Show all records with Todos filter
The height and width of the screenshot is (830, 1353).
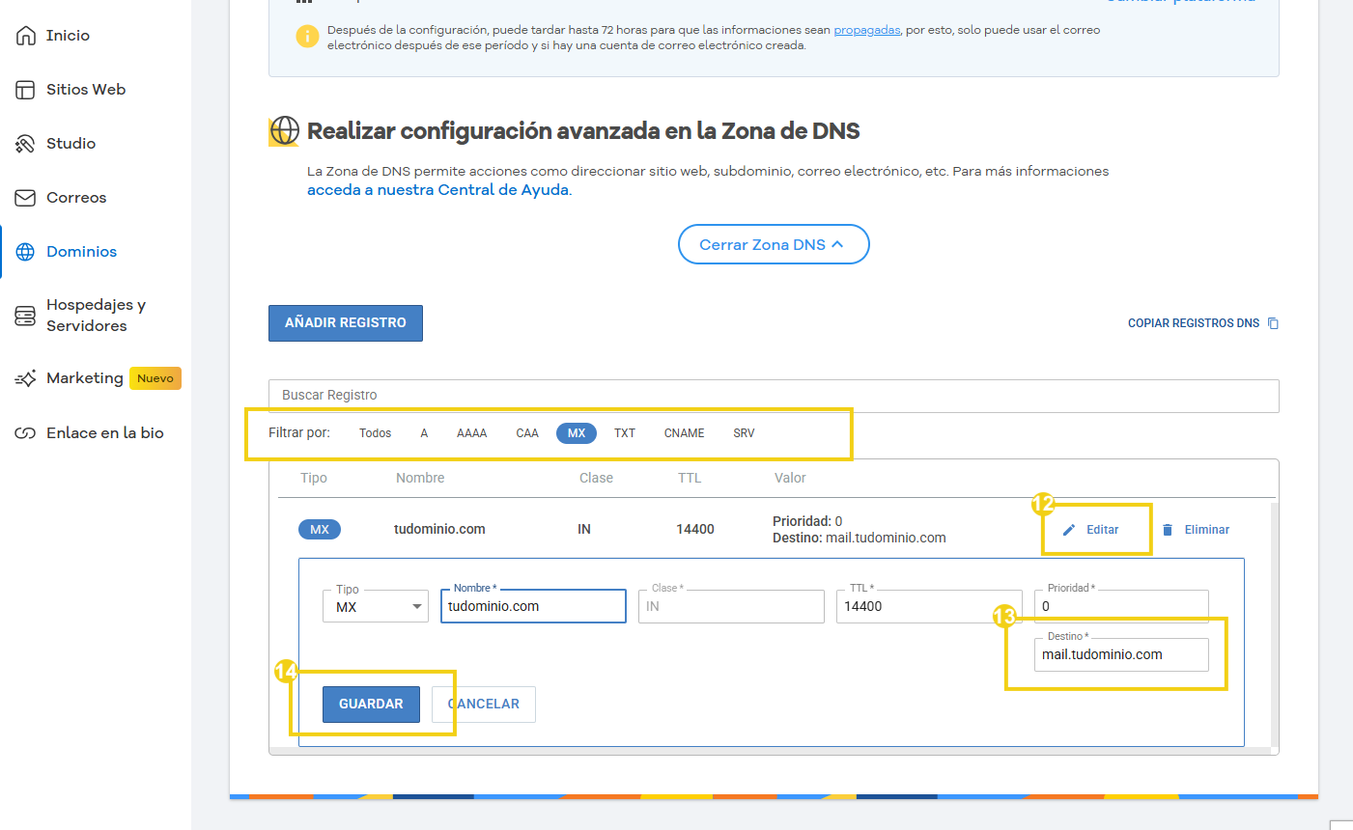(x=375, y=433)
